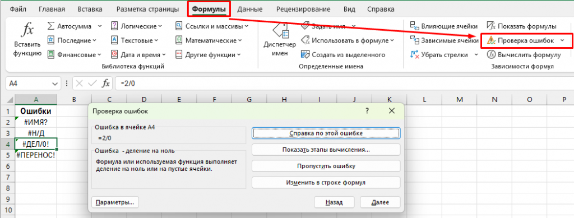The image size is (574, 218).
Task: Click Убрать стрелки remove arrows
Action: click(439, 55)
